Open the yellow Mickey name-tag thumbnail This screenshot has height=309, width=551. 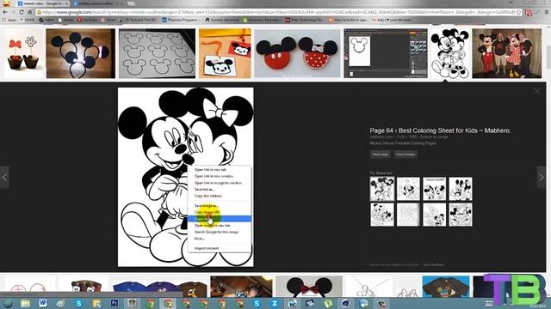225,53
